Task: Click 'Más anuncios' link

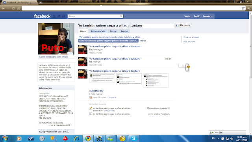Action: pyautogui.click(x=189, y=42)
